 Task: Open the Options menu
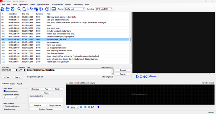point(68,5)
